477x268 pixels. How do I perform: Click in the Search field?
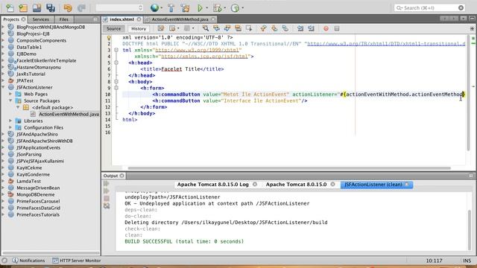[430, 8]
